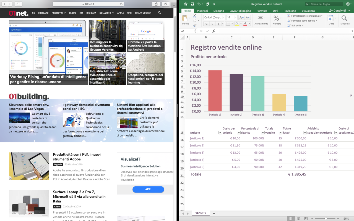Open the MERCATO menu on 01net

tap(43, 13)
